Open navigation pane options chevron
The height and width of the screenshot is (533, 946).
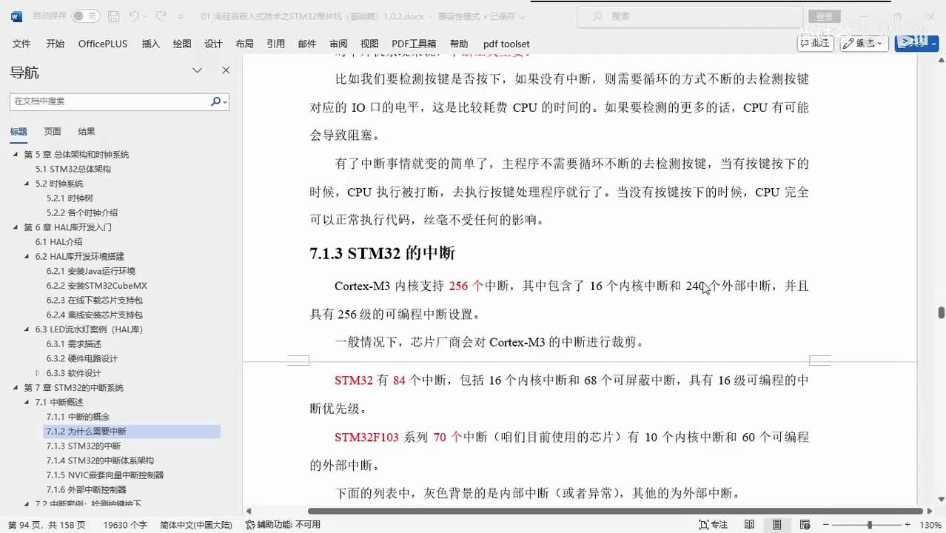tap(198, 70)
